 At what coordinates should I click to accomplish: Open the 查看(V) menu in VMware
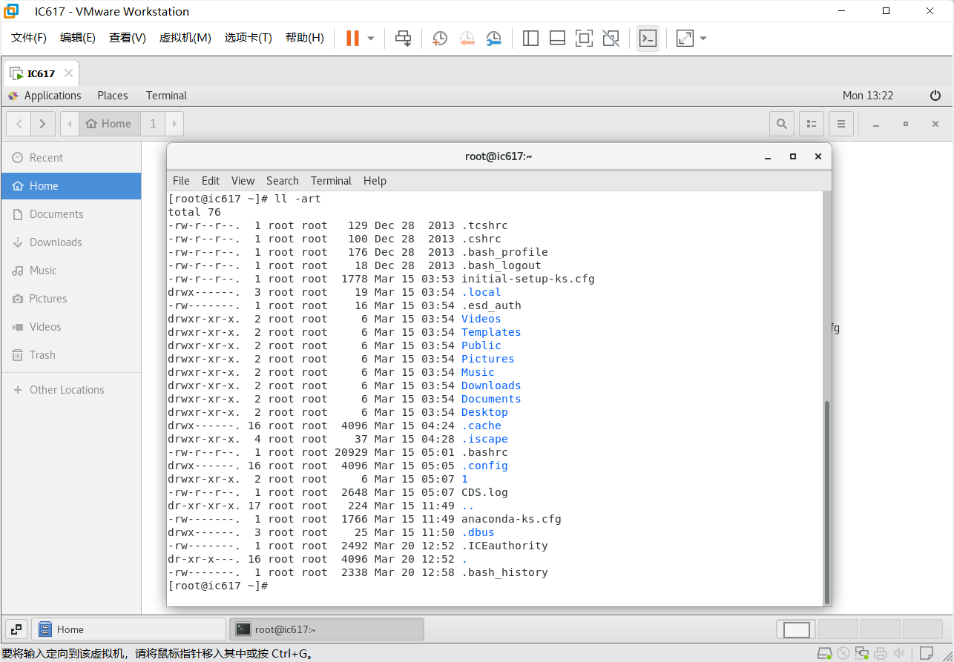128,38
